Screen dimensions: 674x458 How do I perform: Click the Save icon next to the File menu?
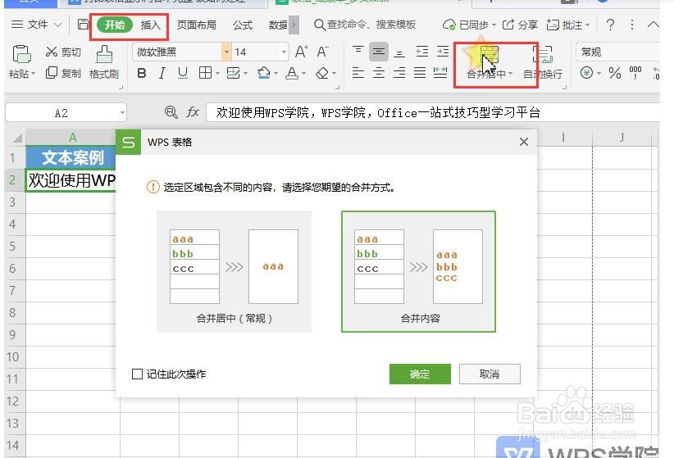tap(83, 24)
